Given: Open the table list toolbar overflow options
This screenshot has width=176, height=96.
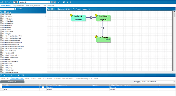Looking at the screenshot, I should coord(10,12).
